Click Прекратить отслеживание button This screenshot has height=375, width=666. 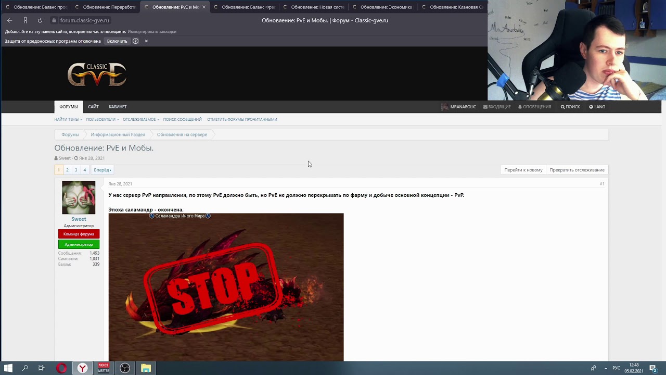[x=577, y=170]
